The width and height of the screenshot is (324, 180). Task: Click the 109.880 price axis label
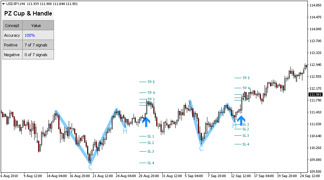click(x=315, y=160)
